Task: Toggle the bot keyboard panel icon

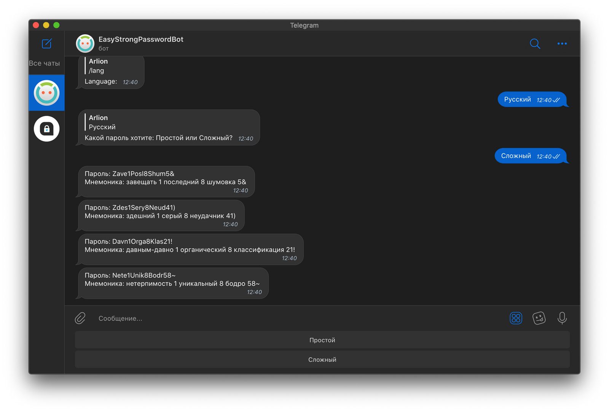Action: click(x=516, y=318)
